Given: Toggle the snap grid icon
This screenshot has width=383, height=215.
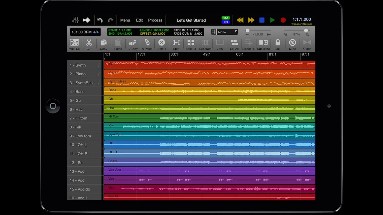Looking at the screenshot, I should click(213, 32).
